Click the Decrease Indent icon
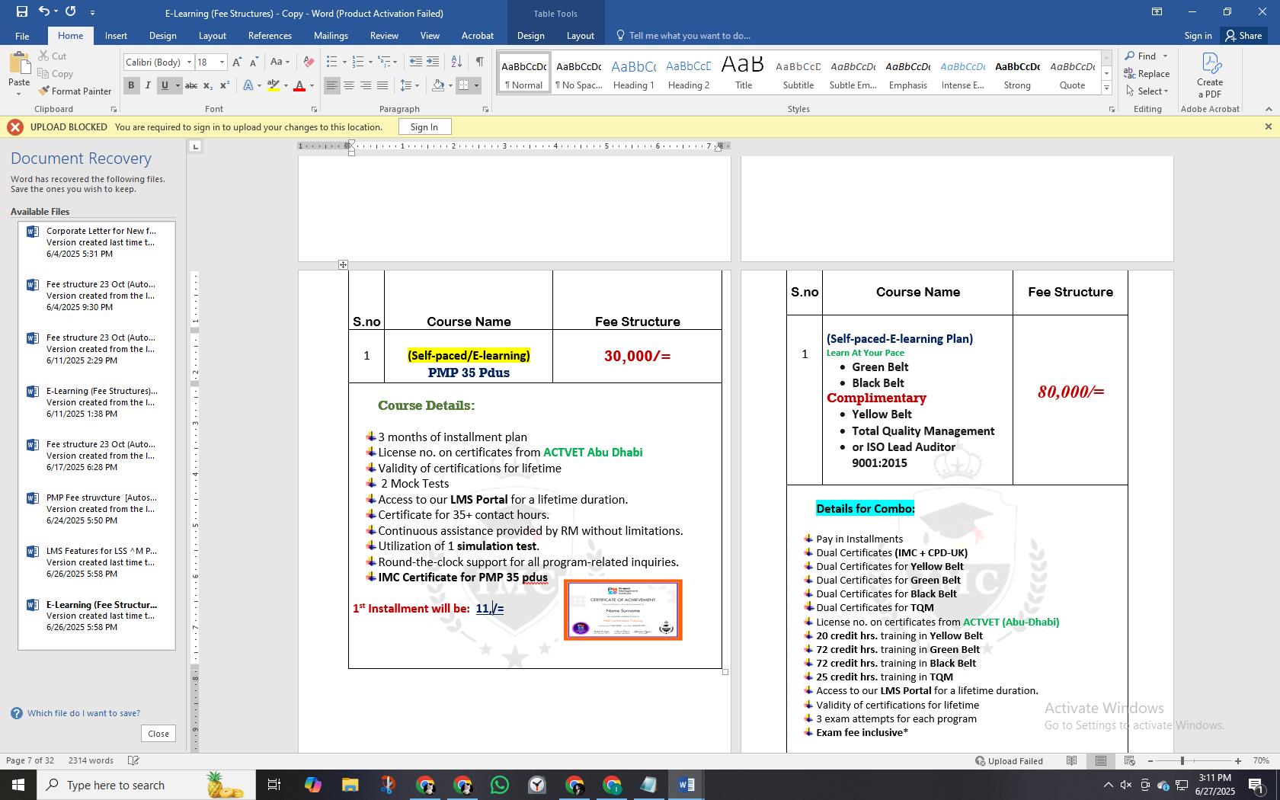The height and width of the screenshot is (800, 1280). click(x=415, y=62)
